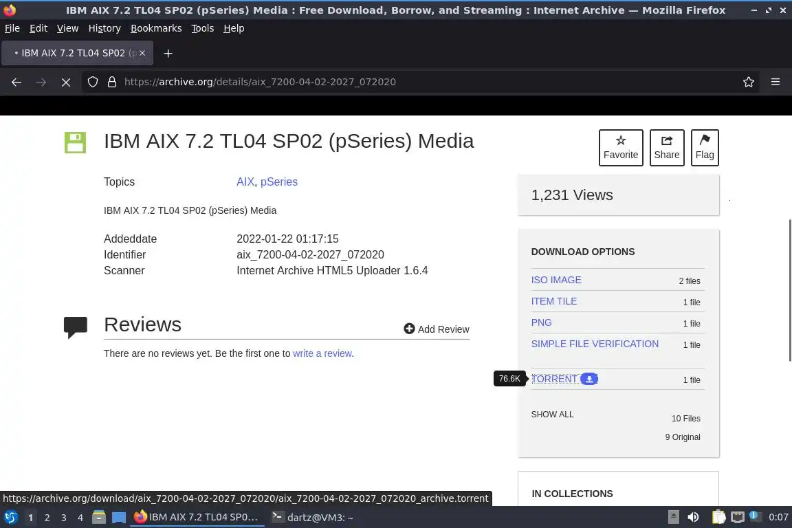
Task: Click the TORRENT download link
Action: [x=554, y=379]
